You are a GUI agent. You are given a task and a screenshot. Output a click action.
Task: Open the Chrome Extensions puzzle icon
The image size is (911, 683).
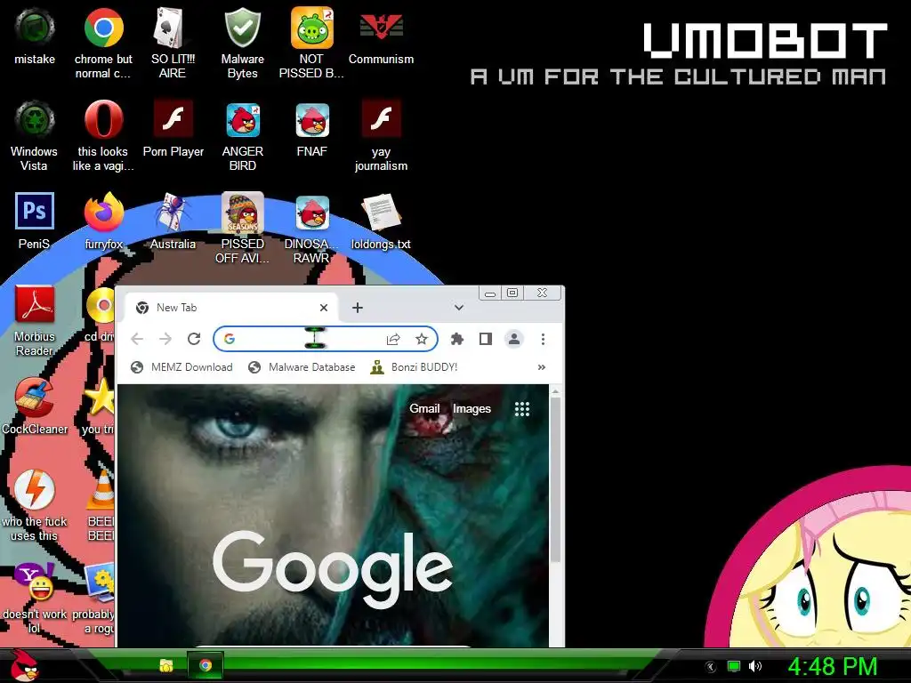click(457, 339)
